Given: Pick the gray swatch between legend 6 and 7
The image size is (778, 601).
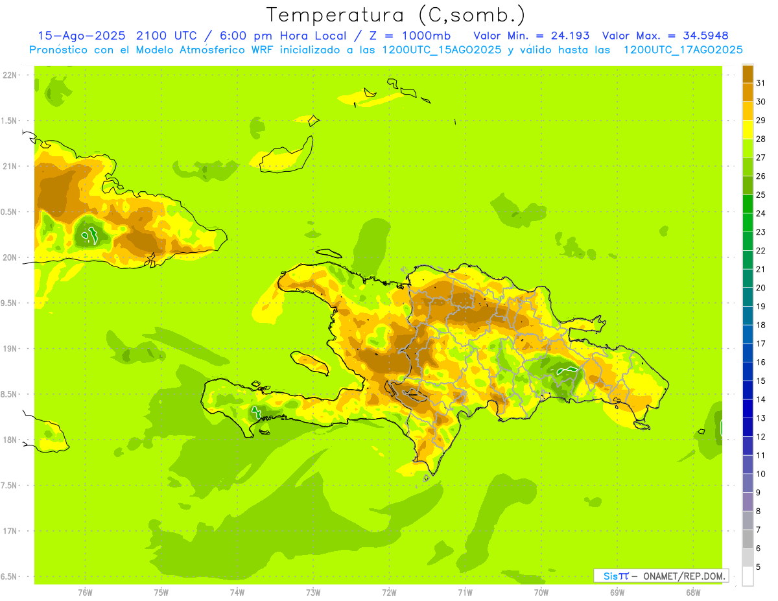Looking at the screenshot, I should point(748,539).
